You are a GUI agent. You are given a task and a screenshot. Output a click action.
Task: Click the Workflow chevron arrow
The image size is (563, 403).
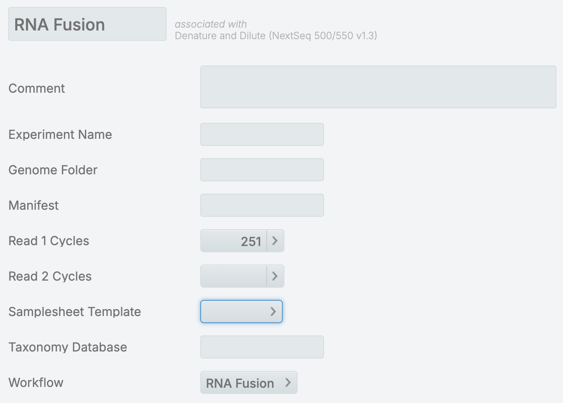point(288,382)
